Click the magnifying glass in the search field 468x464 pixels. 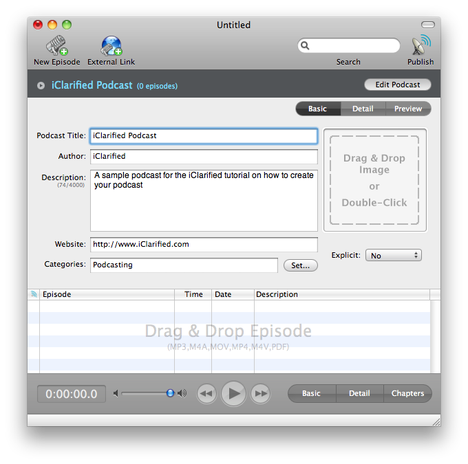tap(305, 45)
